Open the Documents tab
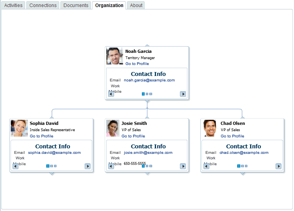294x211 pixels. coord(76,5)
